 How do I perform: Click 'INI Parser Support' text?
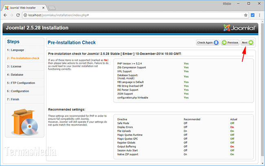tap(128, 90)
